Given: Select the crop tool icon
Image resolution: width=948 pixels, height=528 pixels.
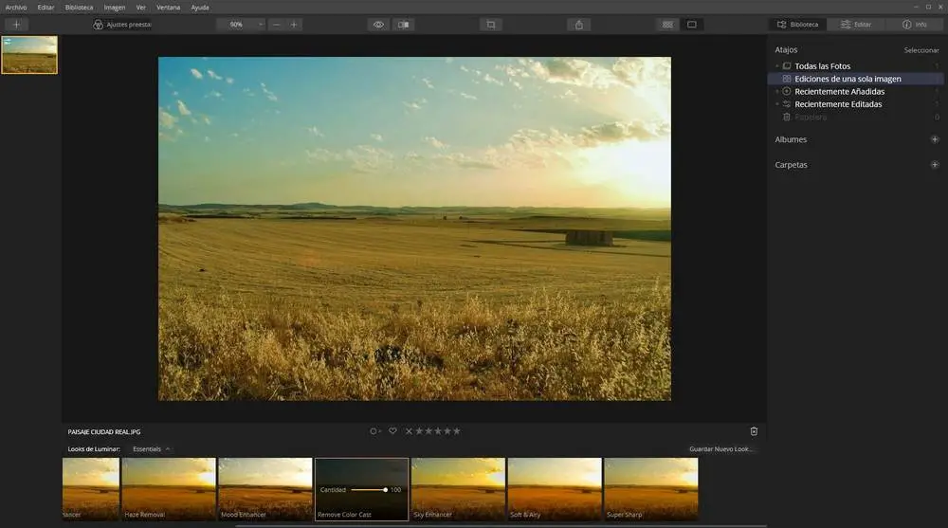Looking at the screenshot, I should point(490,25).
